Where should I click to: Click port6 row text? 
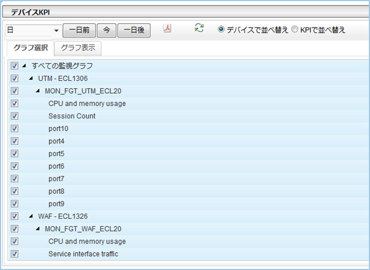[56, 166]
